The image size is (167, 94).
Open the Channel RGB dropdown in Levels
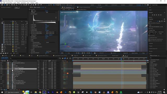click(x=51, y=12)
